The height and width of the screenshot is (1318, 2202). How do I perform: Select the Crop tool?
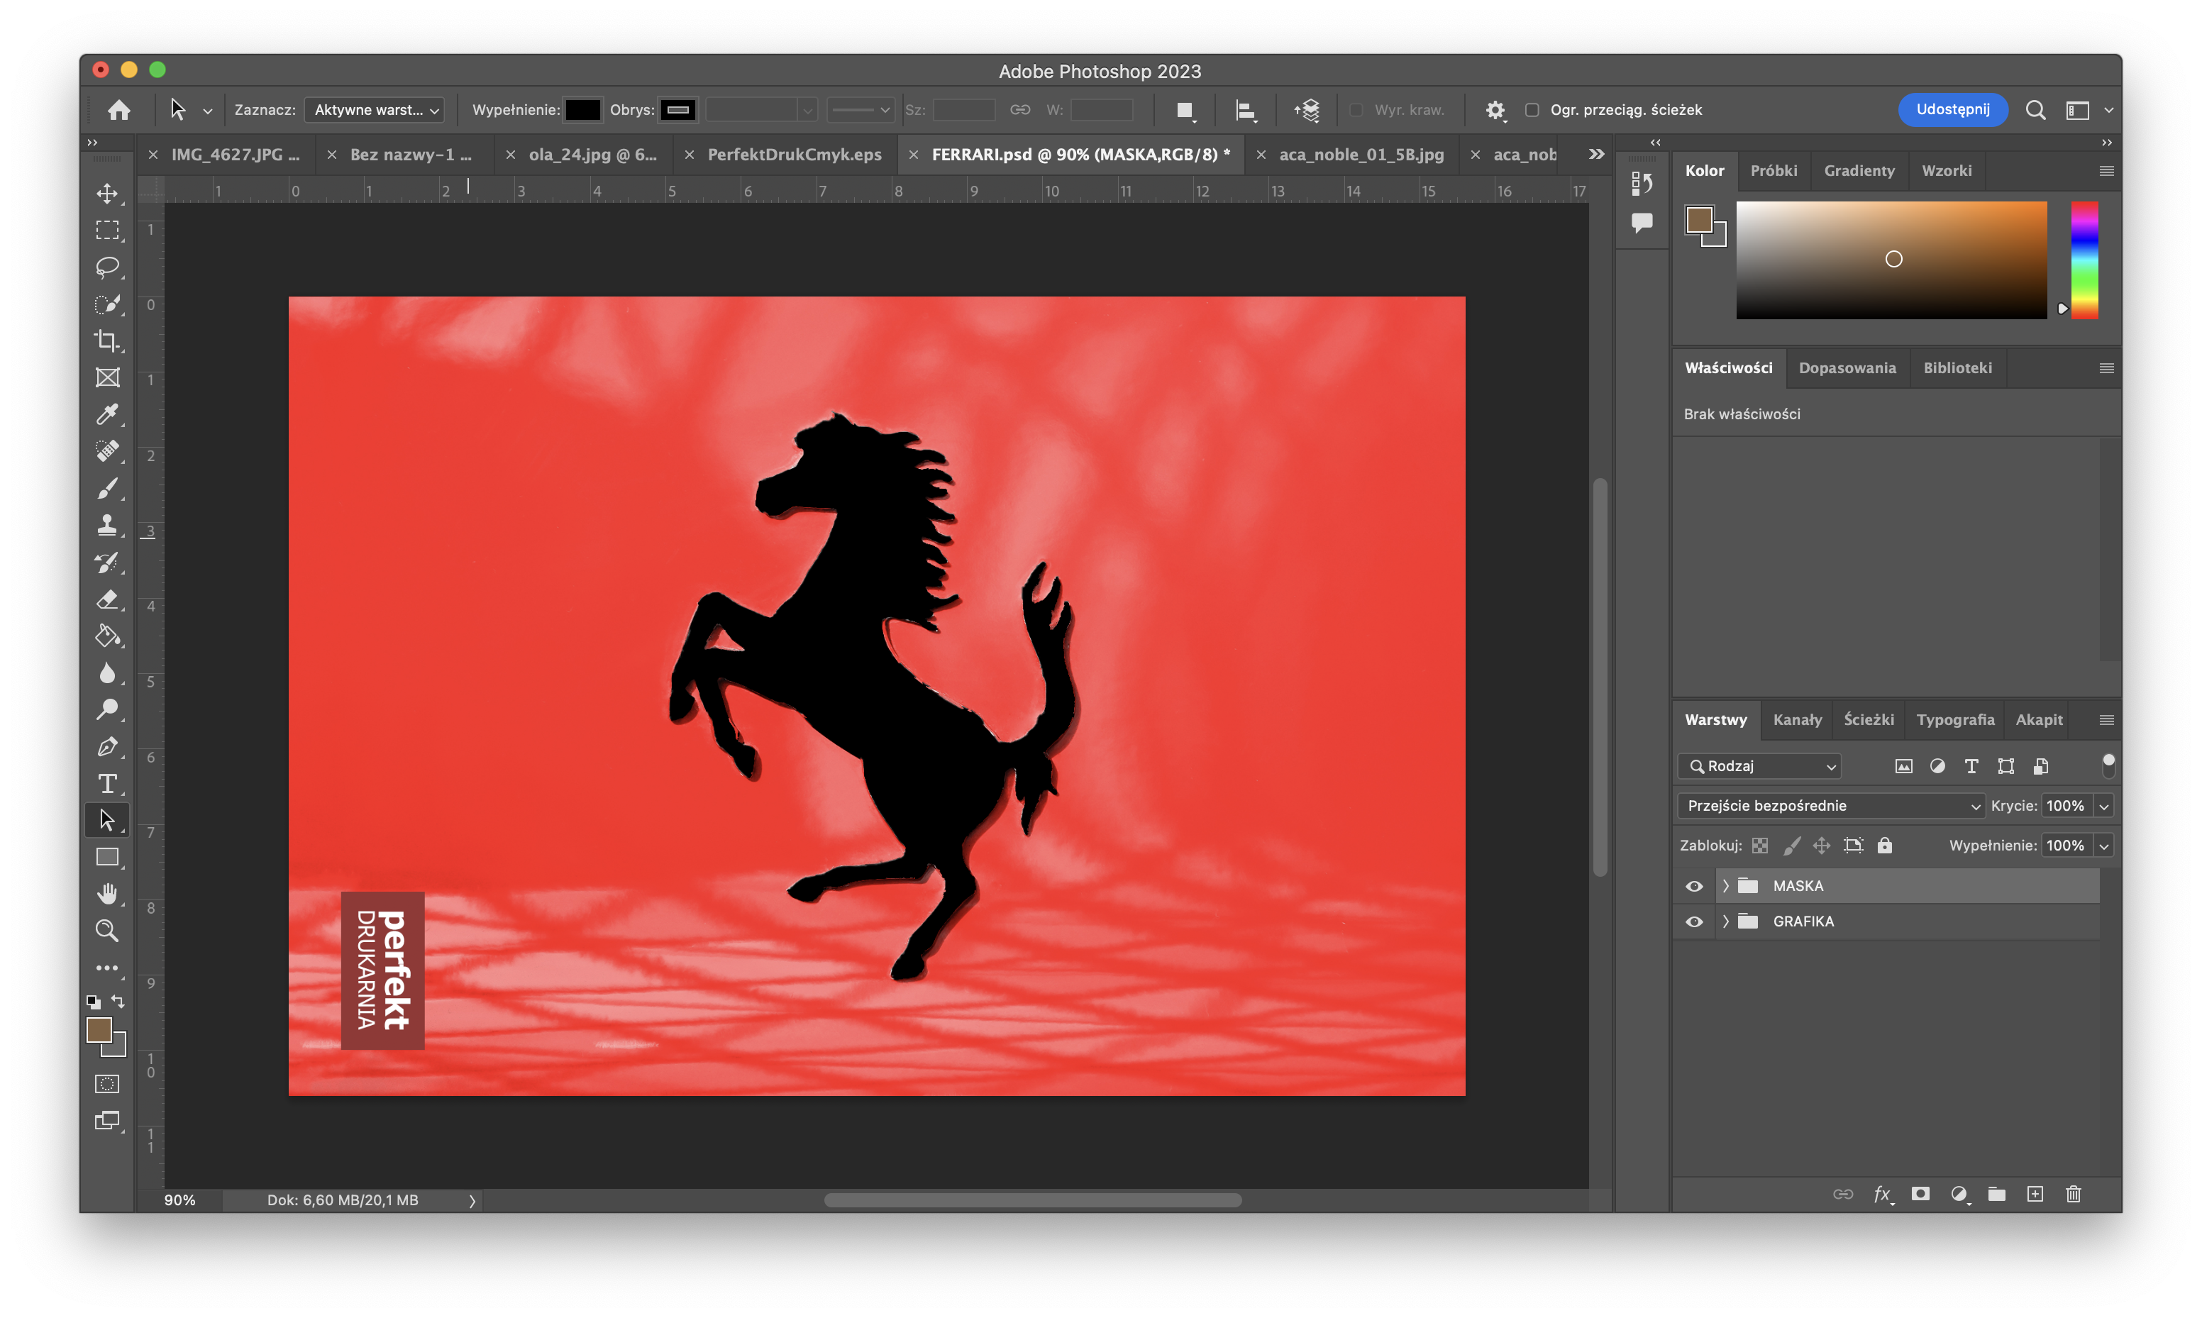tap(107, 340)
